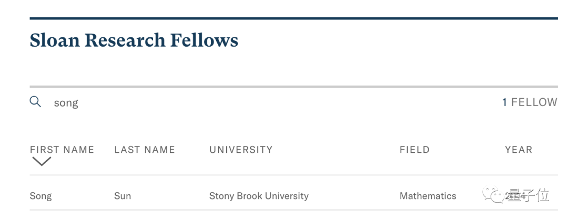This screenshot has height=220, width=568.
Task: Sort by the UNIVERSITY column header
Action: click(x=241, y=150)
